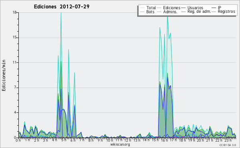Click the 'Ediciones' legend label
Screen dimensions: 240x148
[x=172, y=8]
